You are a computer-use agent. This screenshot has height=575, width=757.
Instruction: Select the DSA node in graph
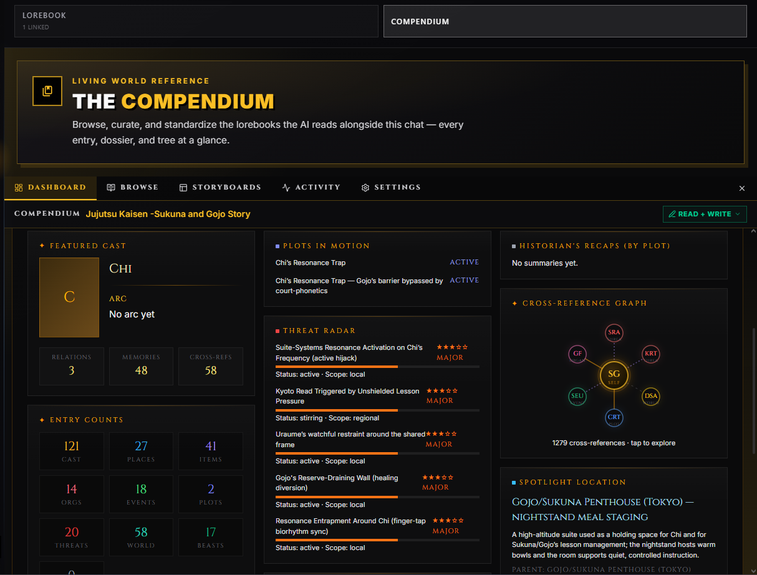coord(651,397)
